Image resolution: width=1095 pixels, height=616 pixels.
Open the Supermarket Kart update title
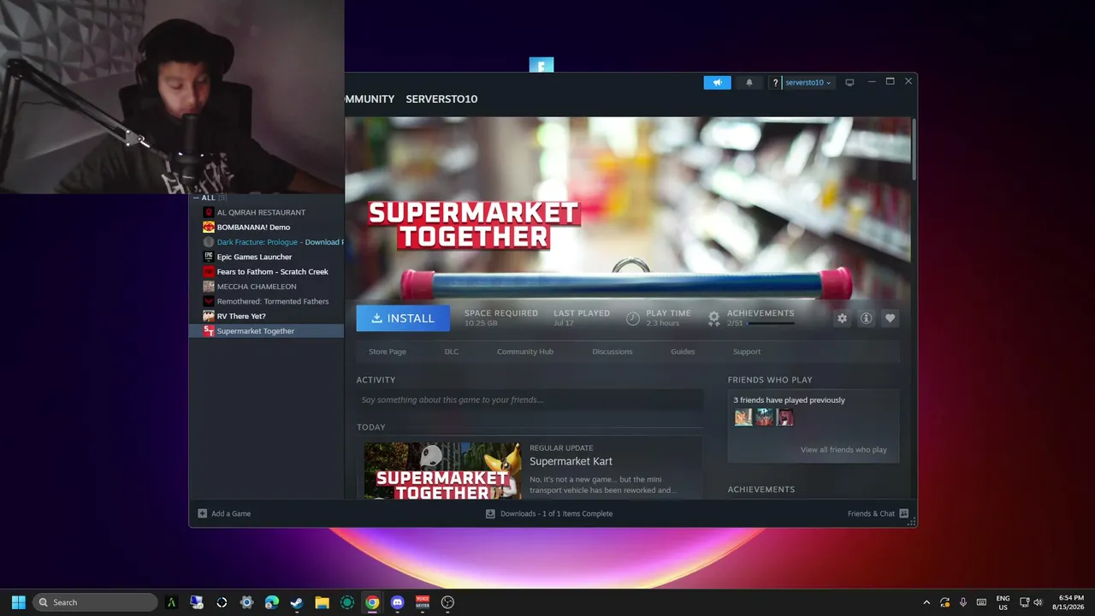point(571,462)
